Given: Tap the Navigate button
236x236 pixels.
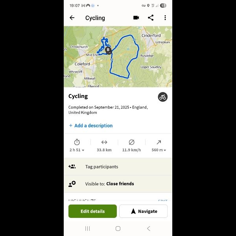Looking at the screenshot, I should click(144, 211).
